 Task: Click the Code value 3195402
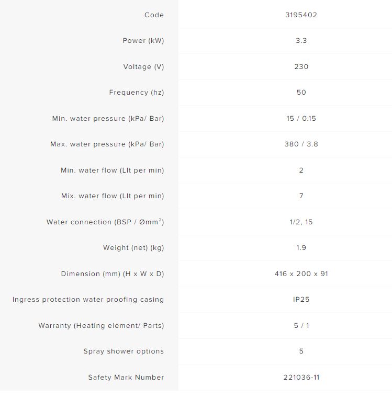click(x=301, y=15)
